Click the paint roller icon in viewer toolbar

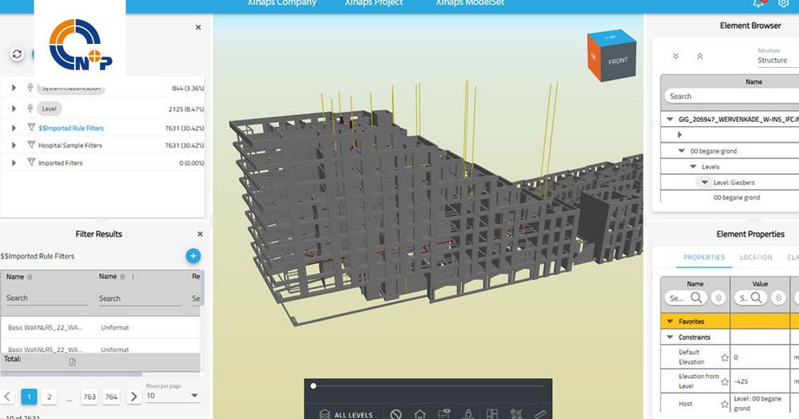pyautogui.click(x=444, y=414)
